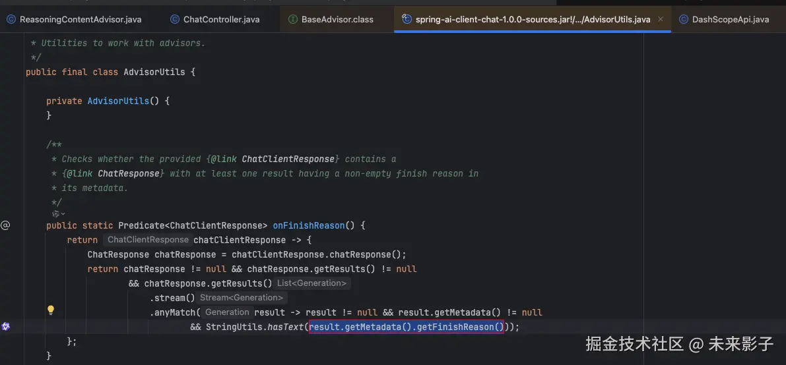The width and height of the screenshot is (786, 365).
Task: Click the class icon on DashScopeApi.java tab
Action: tap(683, 20)
